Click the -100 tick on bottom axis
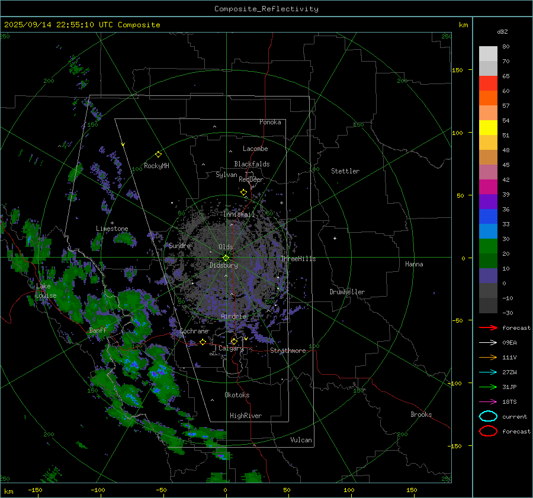This screenshot has height=498, width=533. [x=98, y=490]
